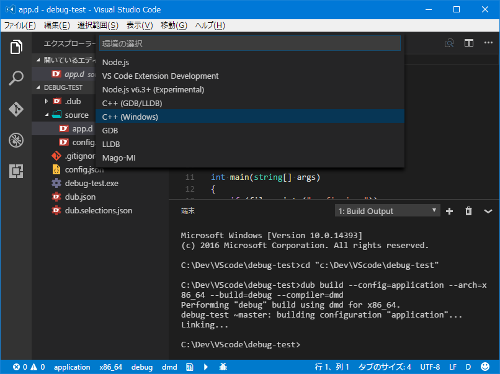Change architecture x86_64 in status bar
The width and height of the screenshot is (500, 374).
[x=110, y=367]
